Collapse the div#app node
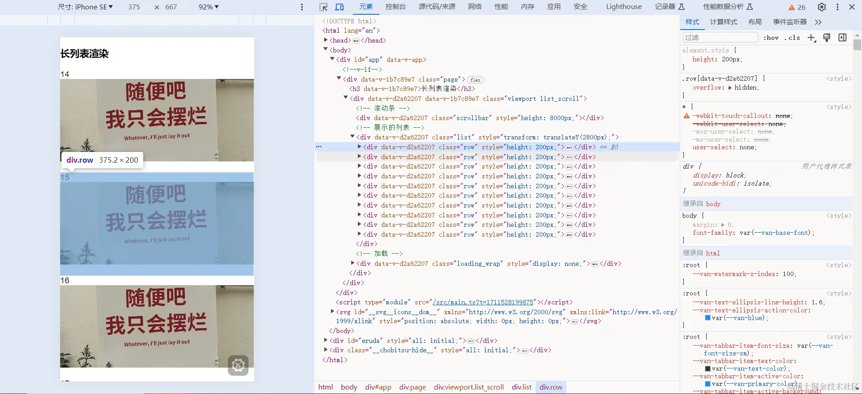 click(x=332, y=59)
